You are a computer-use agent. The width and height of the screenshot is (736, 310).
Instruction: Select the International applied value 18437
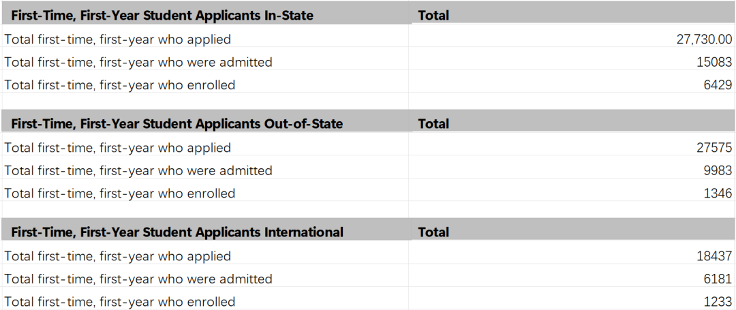click(x=572, y=256)
